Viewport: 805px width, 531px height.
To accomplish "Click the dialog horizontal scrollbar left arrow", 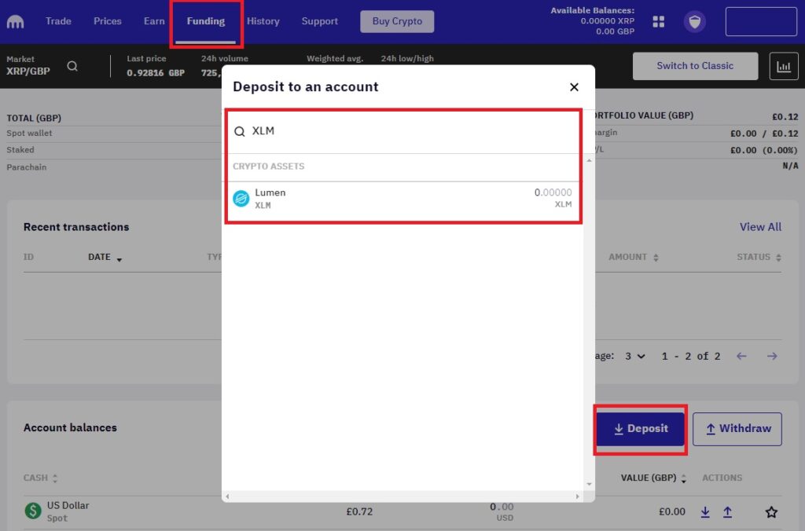I will click(x=227, y=496).
